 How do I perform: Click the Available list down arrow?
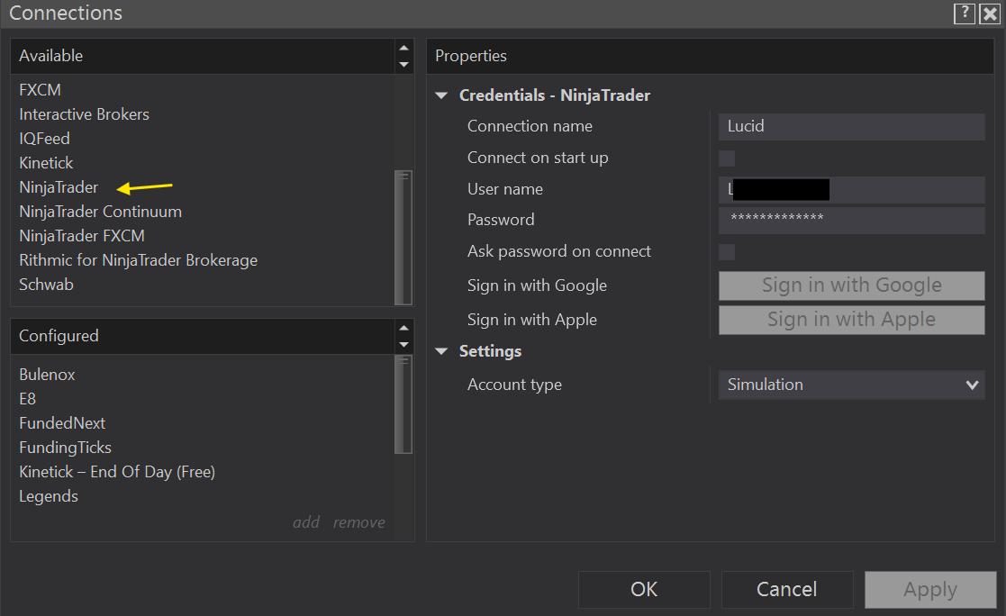click(403, 64)
